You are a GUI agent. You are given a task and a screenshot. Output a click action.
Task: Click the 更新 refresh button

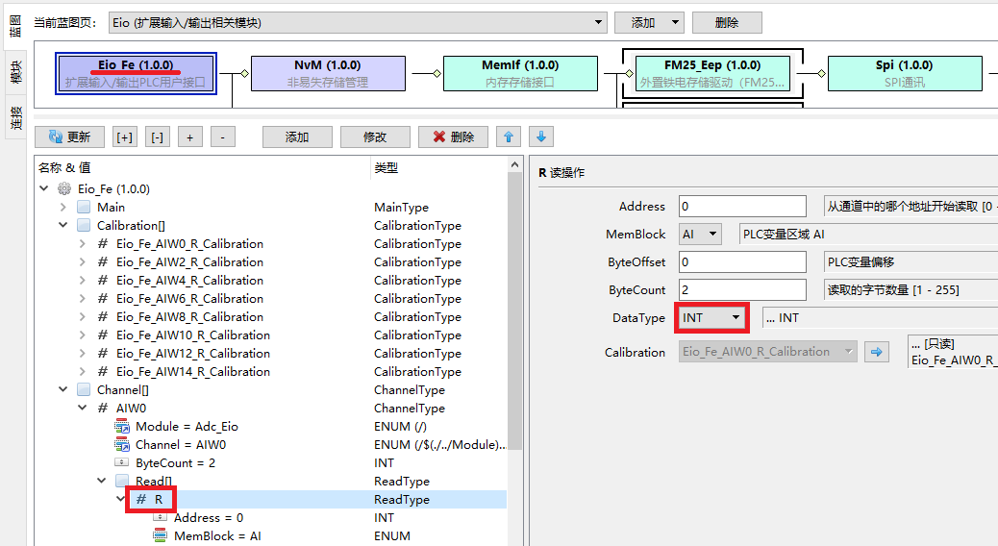pyautogui.click(x=69, y=137)
